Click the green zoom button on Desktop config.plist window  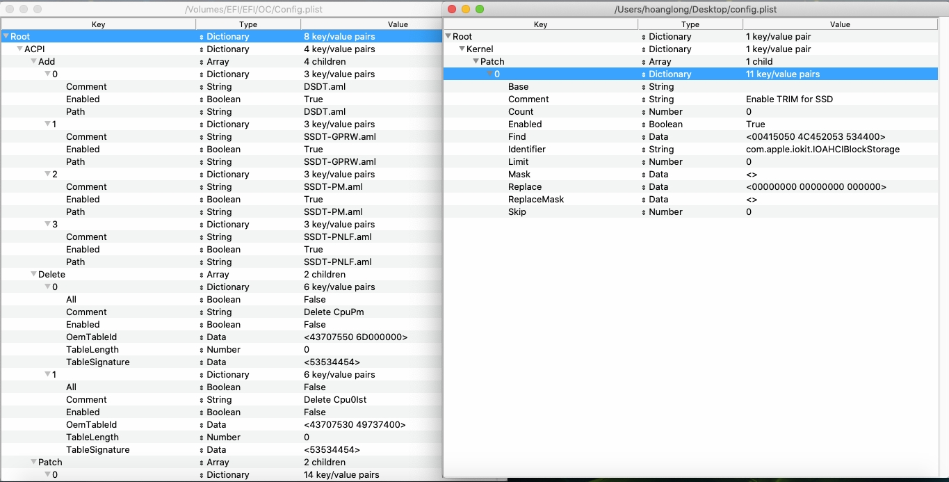(x=480, y=9)
